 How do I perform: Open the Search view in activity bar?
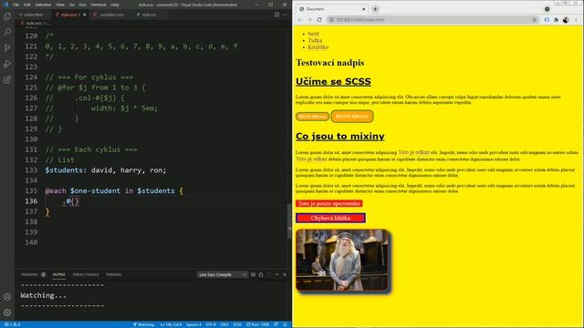coord(7,32)
